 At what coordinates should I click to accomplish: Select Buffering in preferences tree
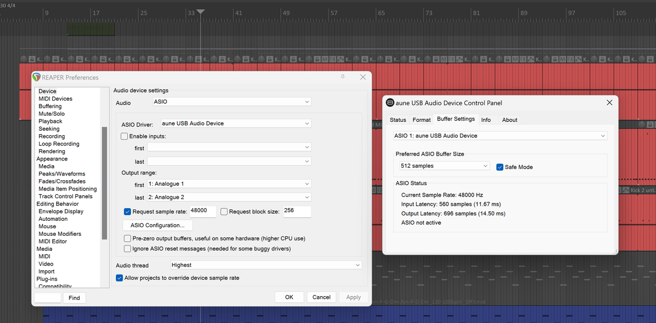coord(50,107)
